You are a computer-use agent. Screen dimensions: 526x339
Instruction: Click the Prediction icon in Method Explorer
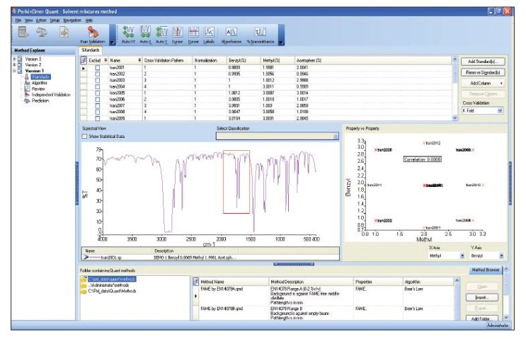pyautogui.click(x=27, y=100)
